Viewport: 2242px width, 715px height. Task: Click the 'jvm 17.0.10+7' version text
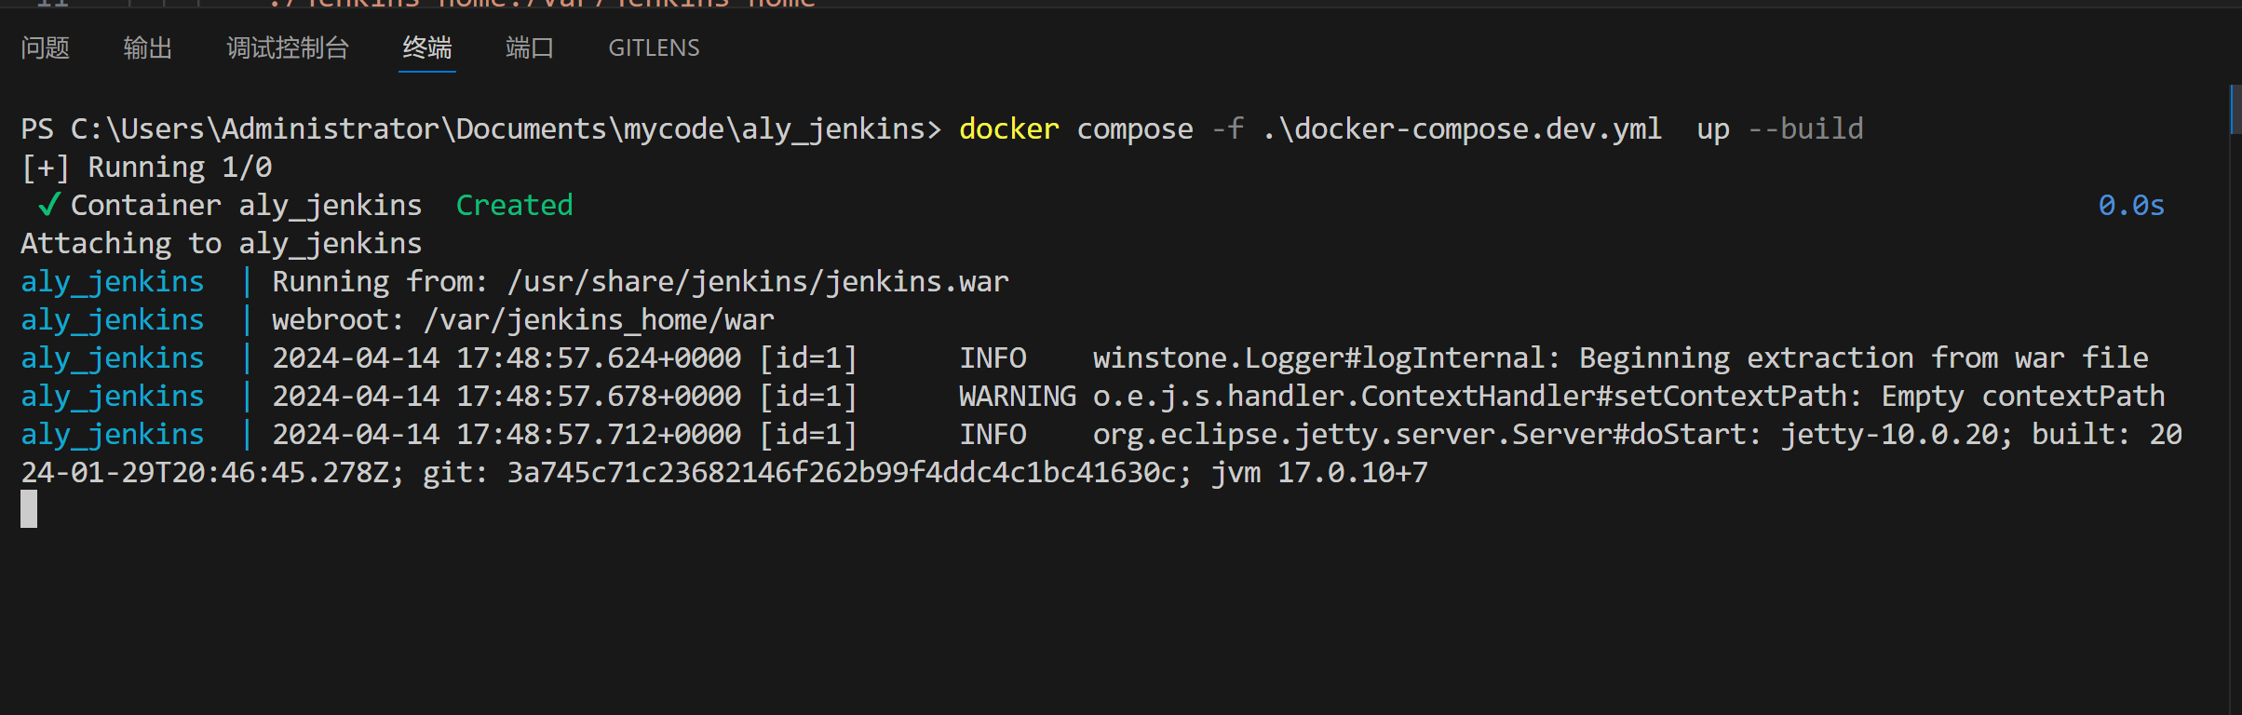1319,472
